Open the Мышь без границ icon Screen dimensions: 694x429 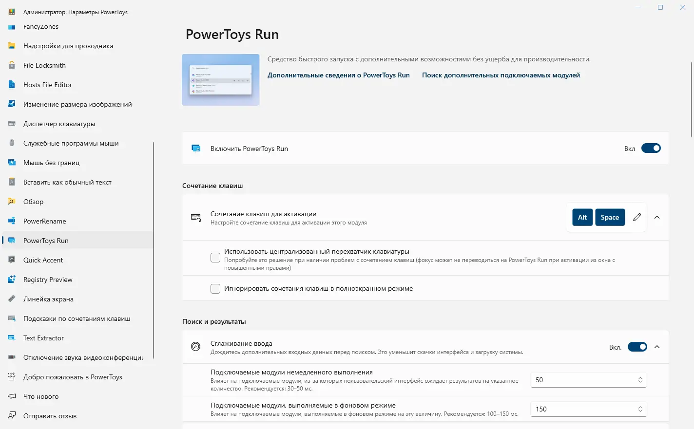tap(12, 163)
